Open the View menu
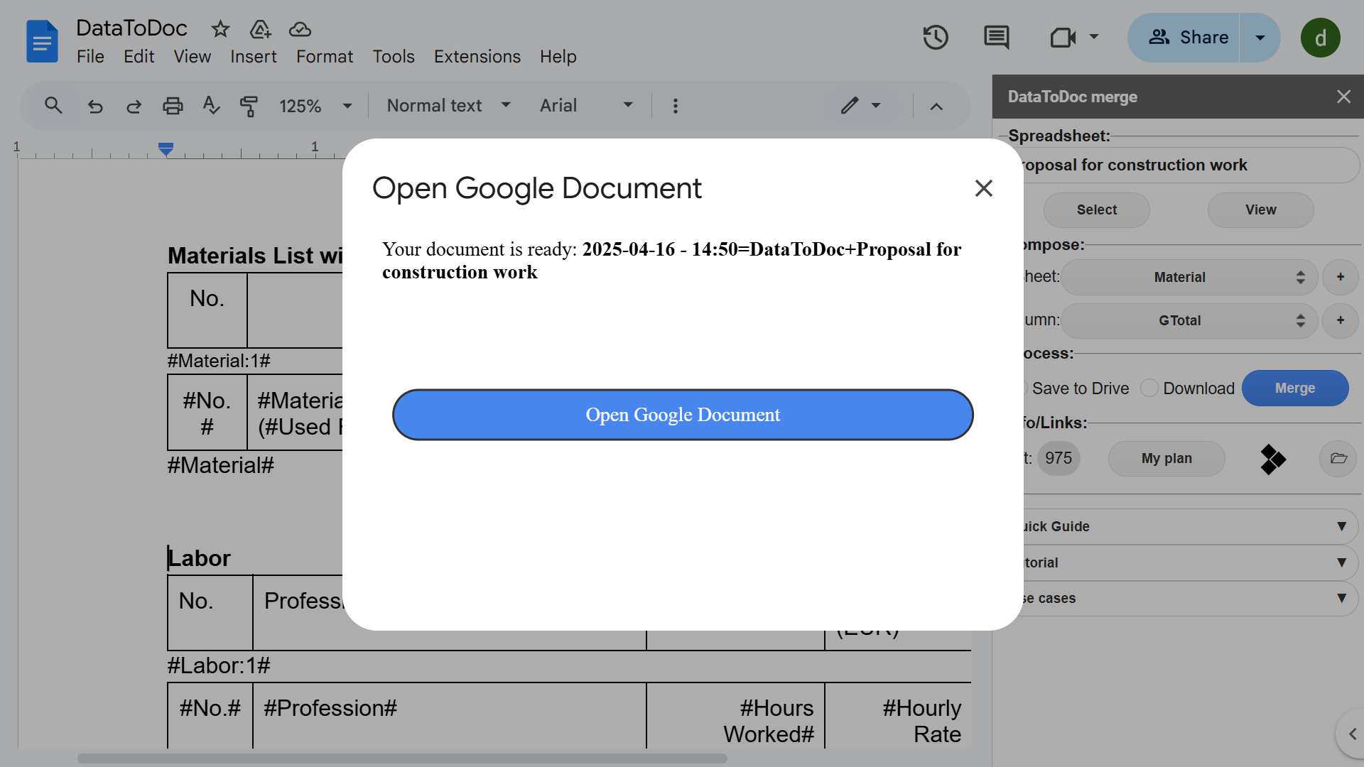The width and height of the screenshot is (1364, 767). click(x=192, y=57)
